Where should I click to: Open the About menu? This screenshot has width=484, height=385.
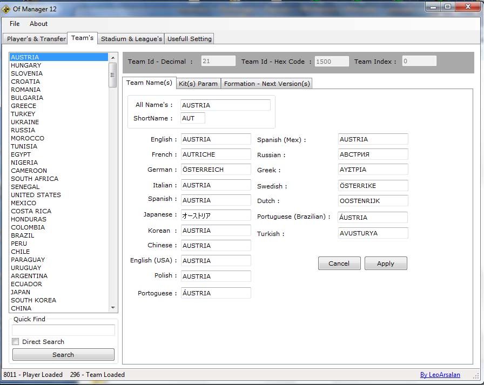coord(38,24)
